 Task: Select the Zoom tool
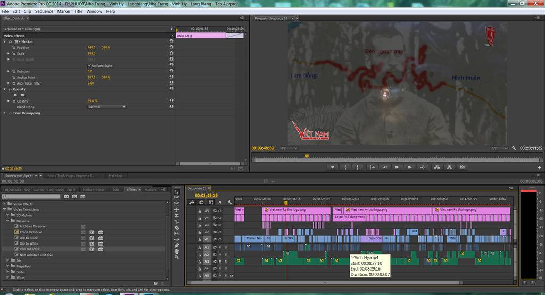[x=177, y=257]
